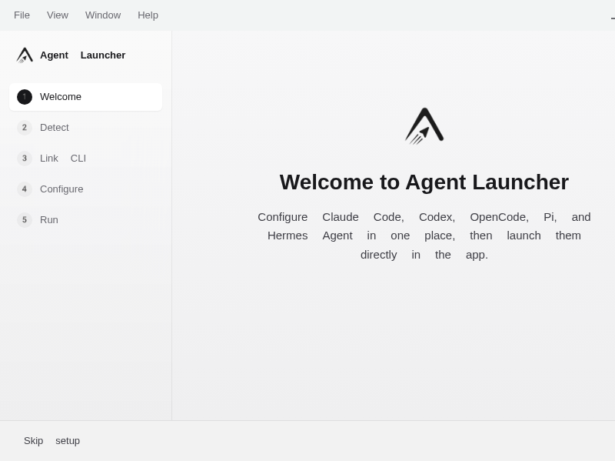
Task: Select the Link CLI step
Action: click(x=85, y=159)
